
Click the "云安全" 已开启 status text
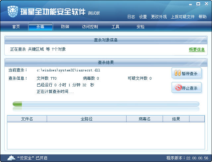32,158
